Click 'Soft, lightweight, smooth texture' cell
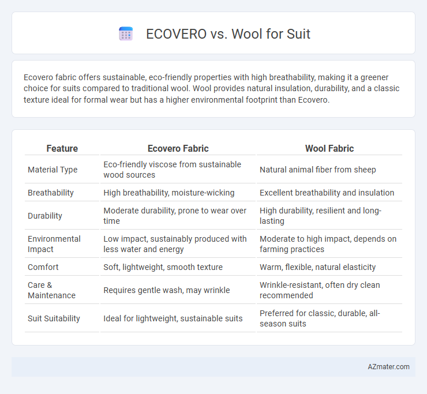Viewport: 427px width, 394px height. tap(178, 267)
